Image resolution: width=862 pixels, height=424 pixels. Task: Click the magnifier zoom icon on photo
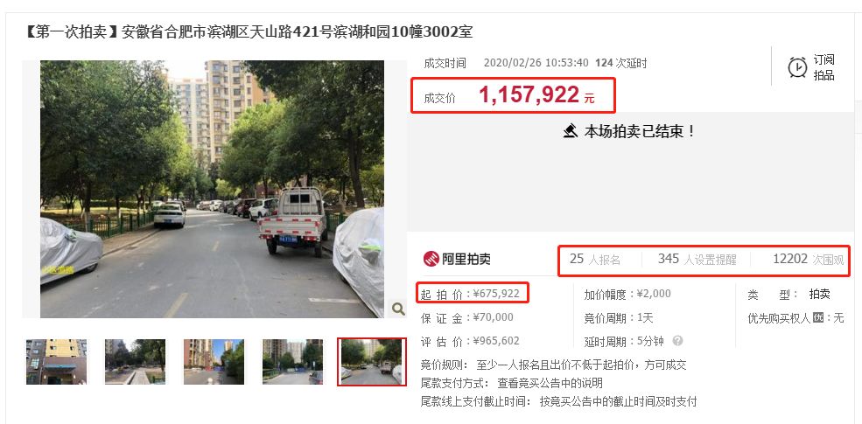click(398, 309)
